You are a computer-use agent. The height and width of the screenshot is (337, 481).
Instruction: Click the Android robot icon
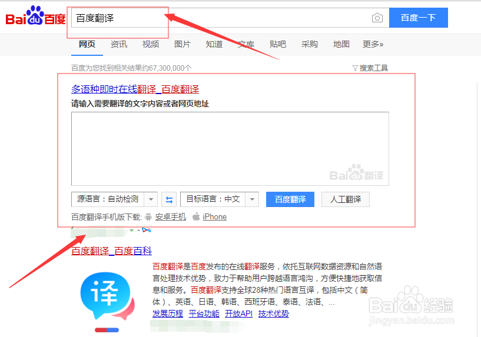(148, 217)
